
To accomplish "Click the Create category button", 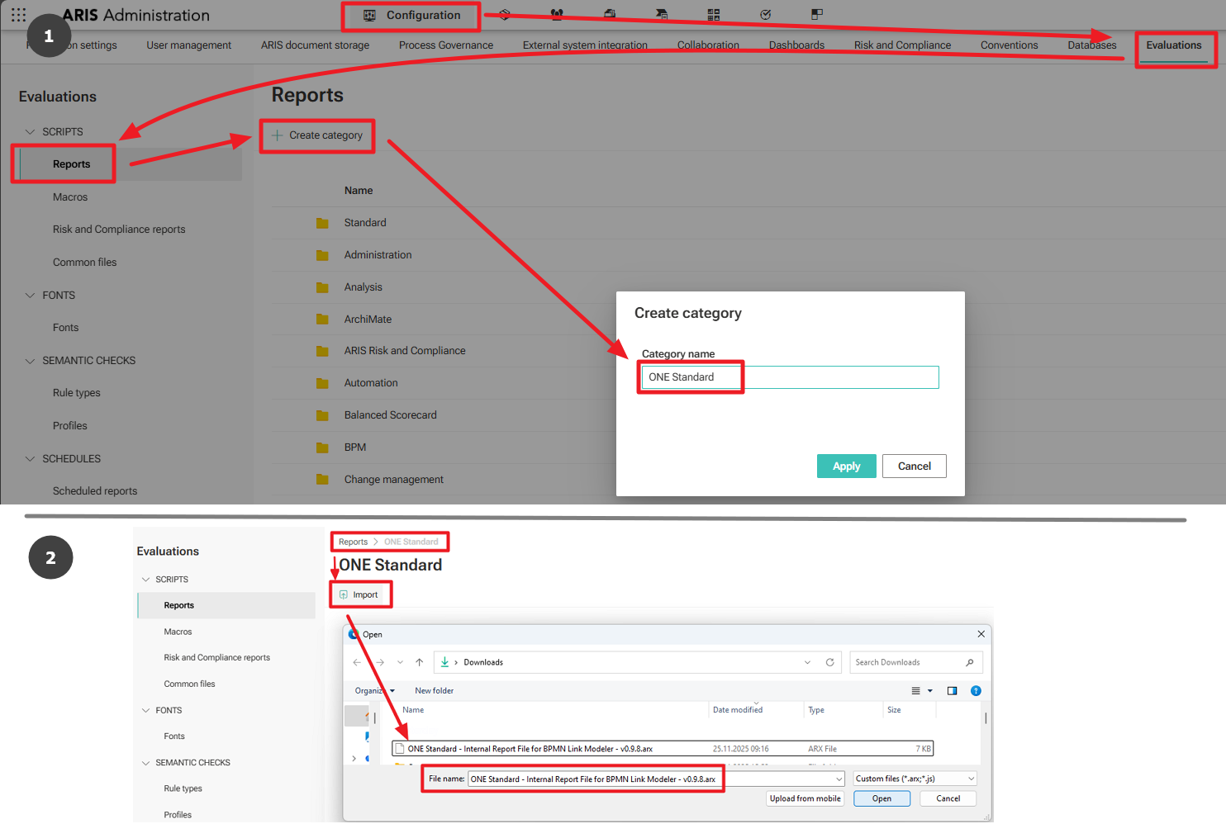I will tap(318, 135).
